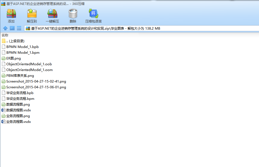Click the PNG icon beside Screenshot_2015-04-27-15-02-41.png
Image resolution: width=259 pixels, height=167 pixels.
[x=4, y=81]
